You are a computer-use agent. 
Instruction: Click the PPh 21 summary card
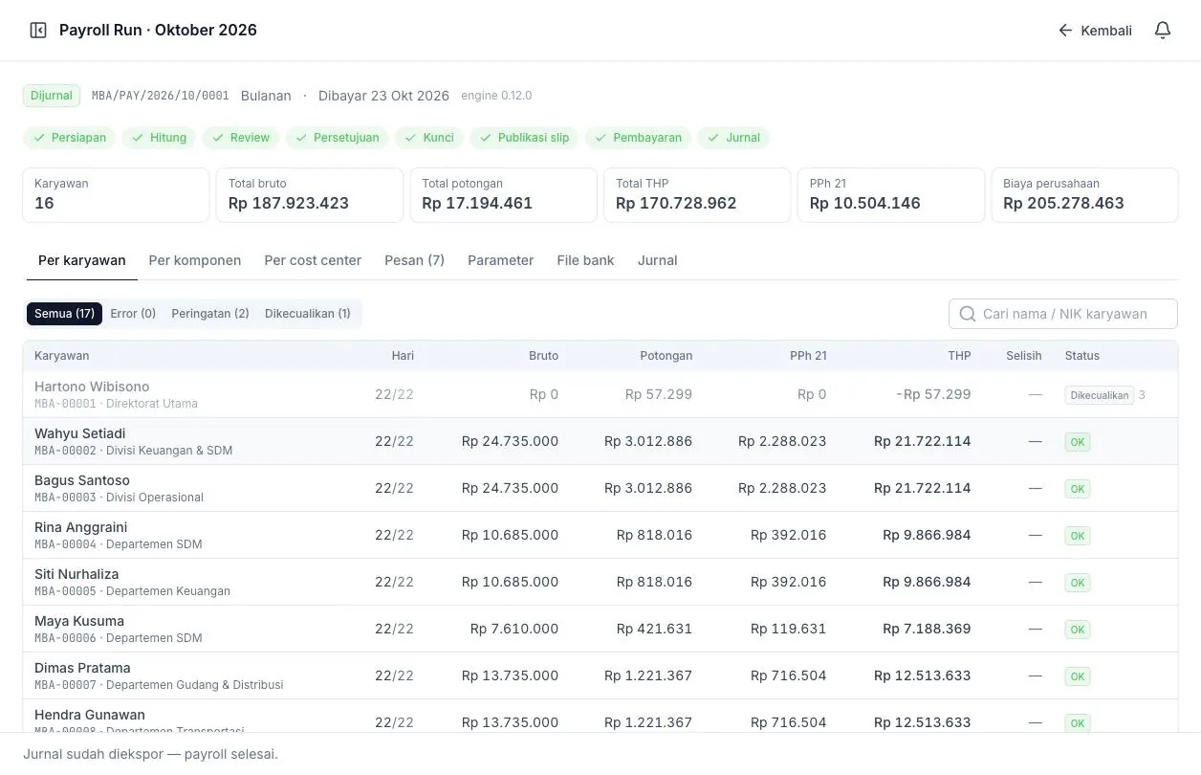[x=891, y=195]
